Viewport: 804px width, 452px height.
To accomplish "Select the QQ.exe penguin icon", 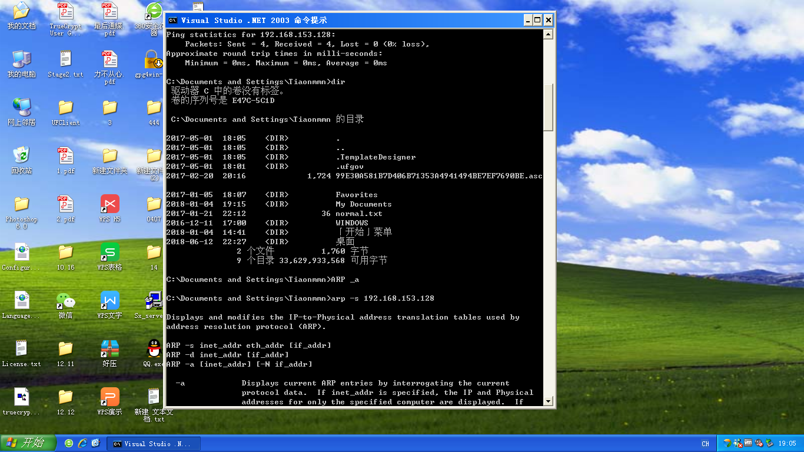I will (154, 350).
